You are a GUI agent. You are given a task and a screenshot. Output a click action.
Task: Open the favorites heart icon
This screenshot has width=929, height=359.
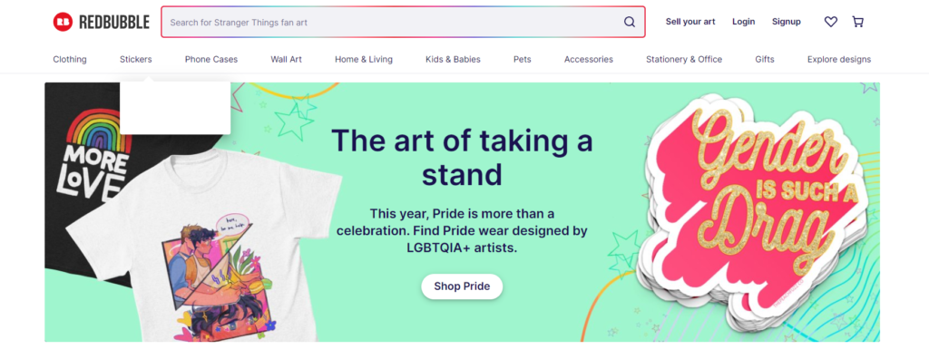pos(831,22)
